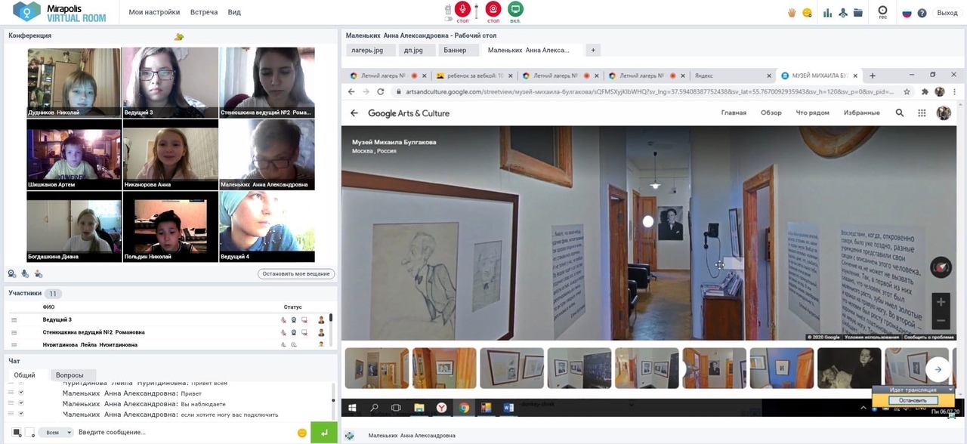This screenshot has width=967, height=444.
Task: Click the green screen sharing monitor button
Action: click(x=515, y=9)
